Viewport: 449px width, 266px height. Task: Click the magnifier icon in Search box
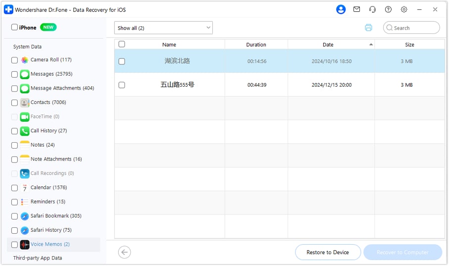pos(389,28)
